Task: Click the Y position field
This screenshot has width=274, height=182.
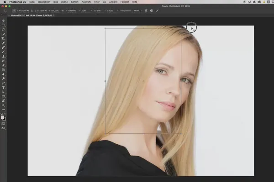Action: click(x=42, y=10)
